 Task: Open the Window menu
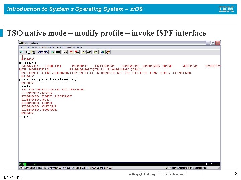71,47
